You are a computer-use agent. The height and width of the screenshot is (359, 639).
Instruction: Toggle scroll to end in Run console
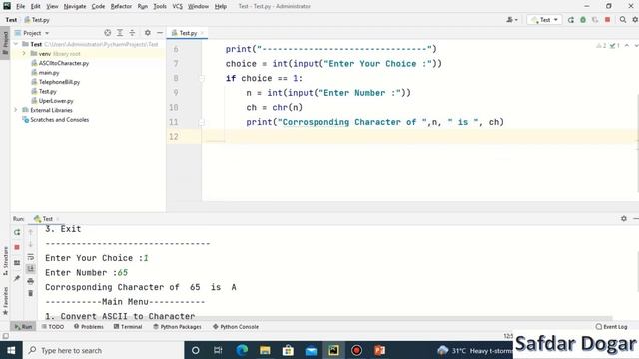(31, 269)
